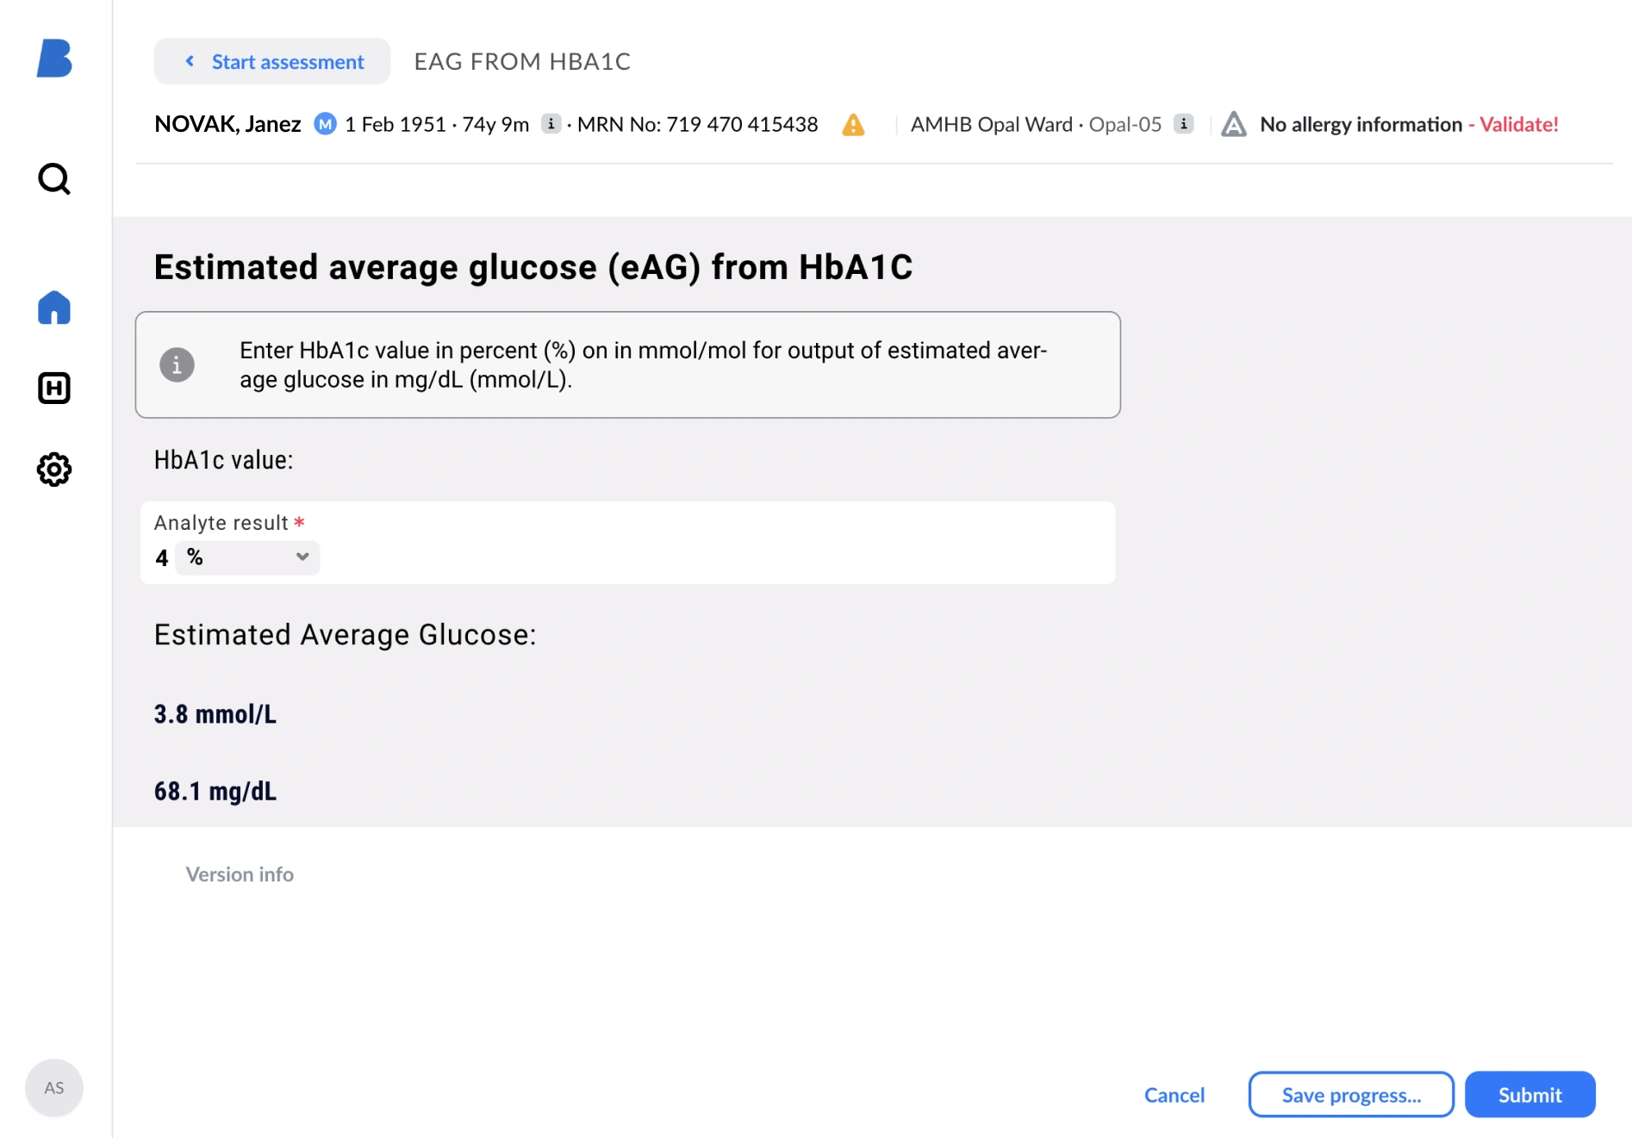The height and width of the screenshot is (1138, 1632).
Task: Click the info icon in instruction box
Action: (x=178, y=364)
